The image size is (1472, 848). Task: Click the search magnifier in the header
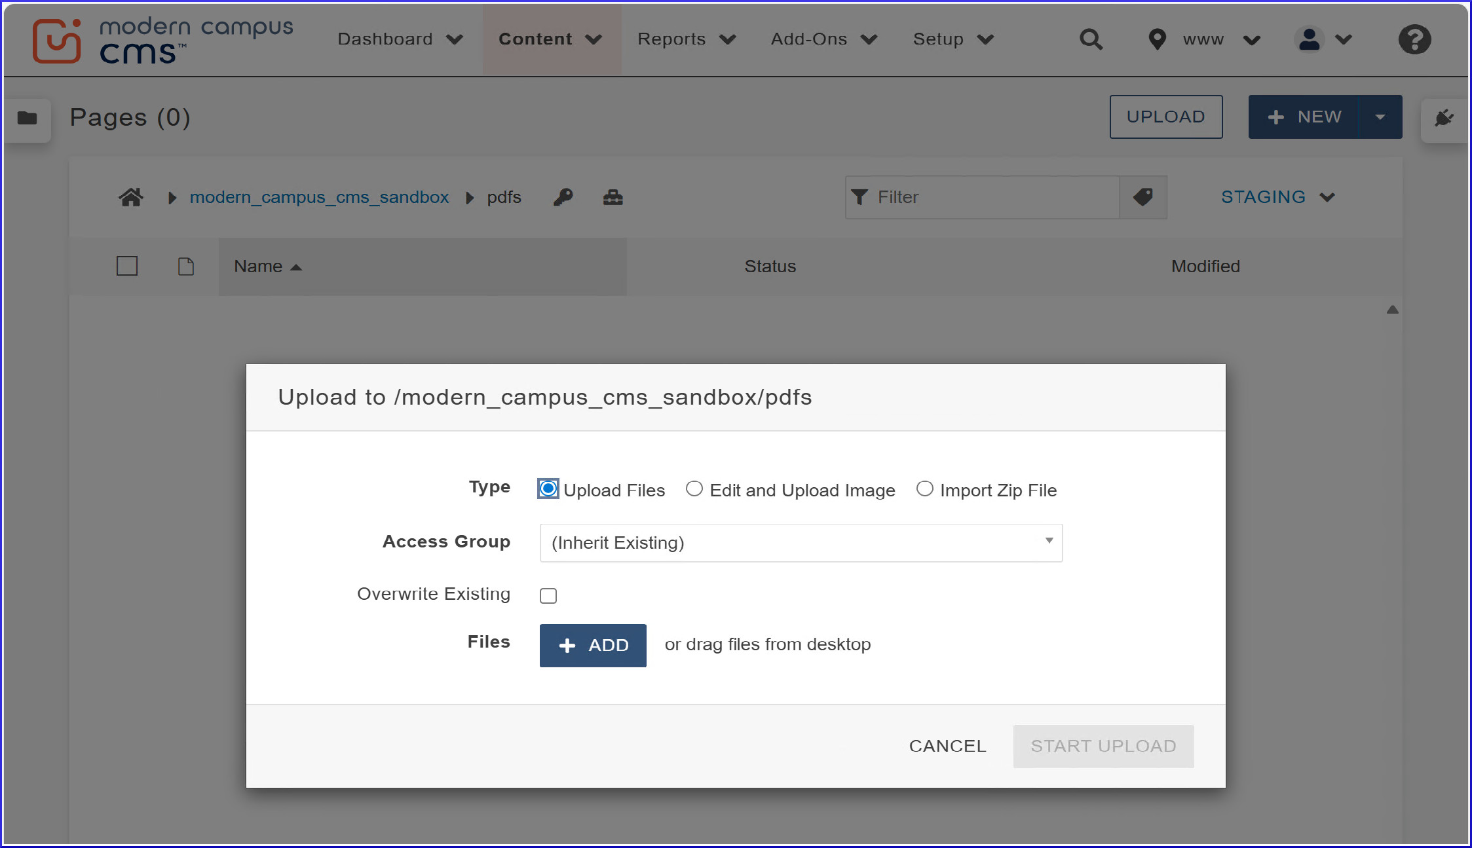[1091, 39]
